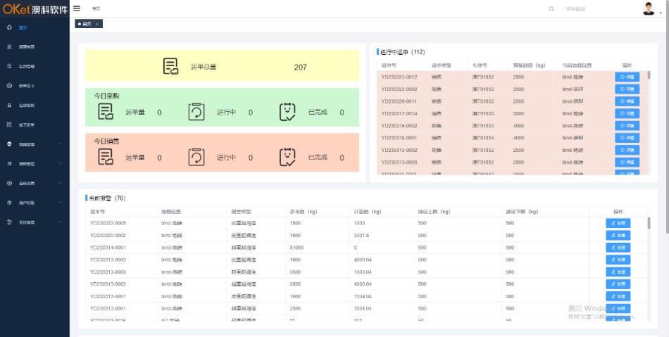669x337 pixels.
Task: Click the hamburger menu collapse icon
Action: pyautogui.click(x=77, y=8)
